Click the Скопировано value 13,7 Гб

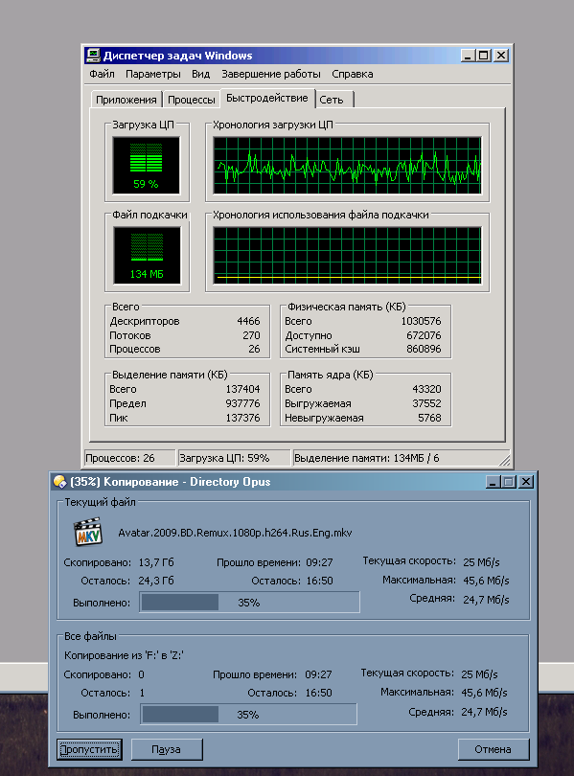[156, 562]
